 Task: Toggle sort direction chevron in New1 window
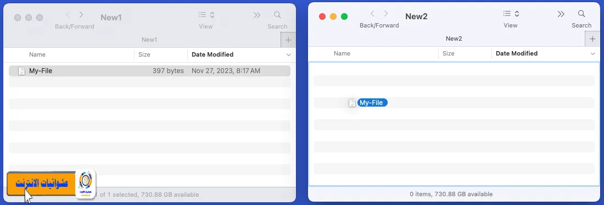click(288, 55)
